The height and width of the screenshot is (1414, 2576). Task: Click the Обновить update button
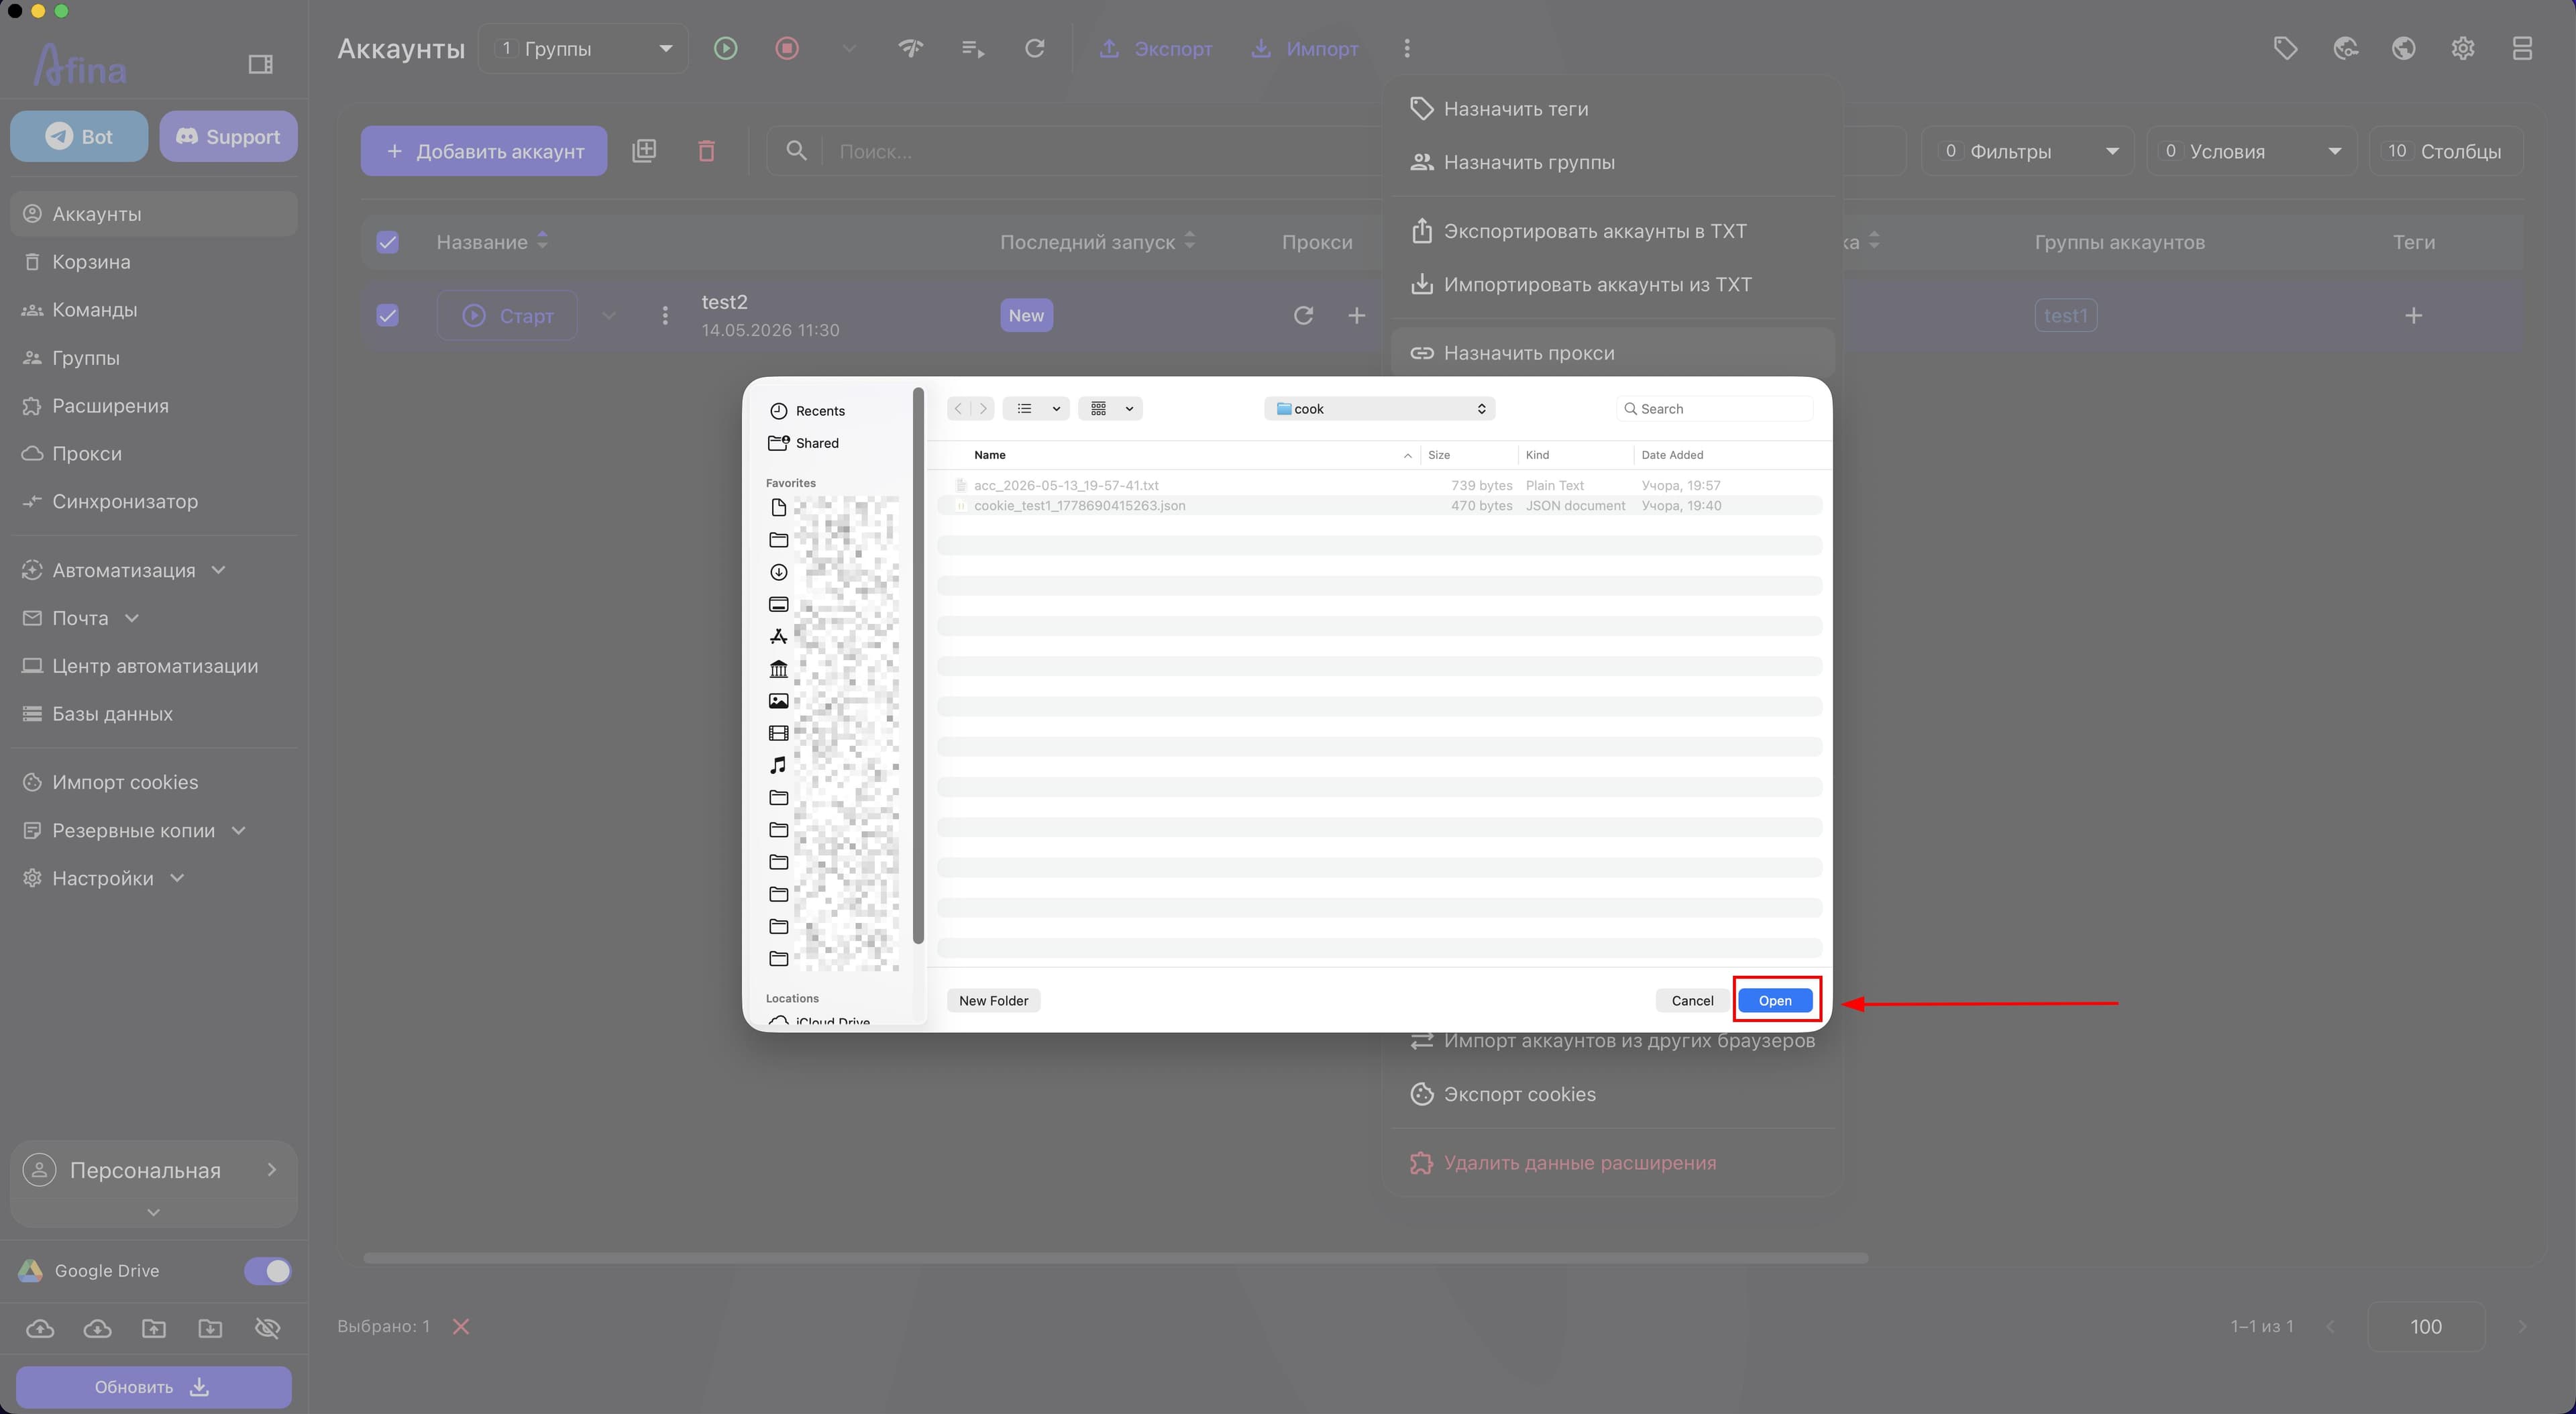(154, 1387)
